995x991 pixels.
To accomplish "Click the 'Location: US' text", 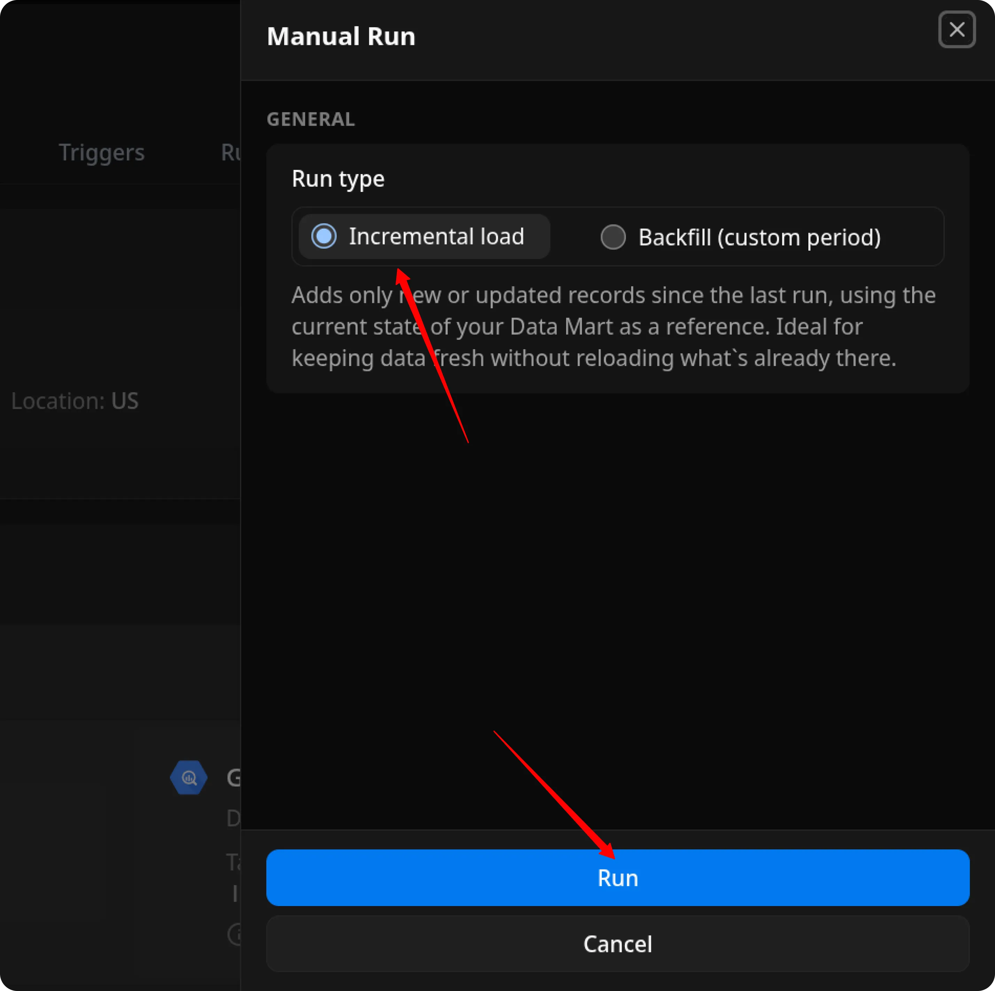I will pyautogui.click(x=75, y=401).
